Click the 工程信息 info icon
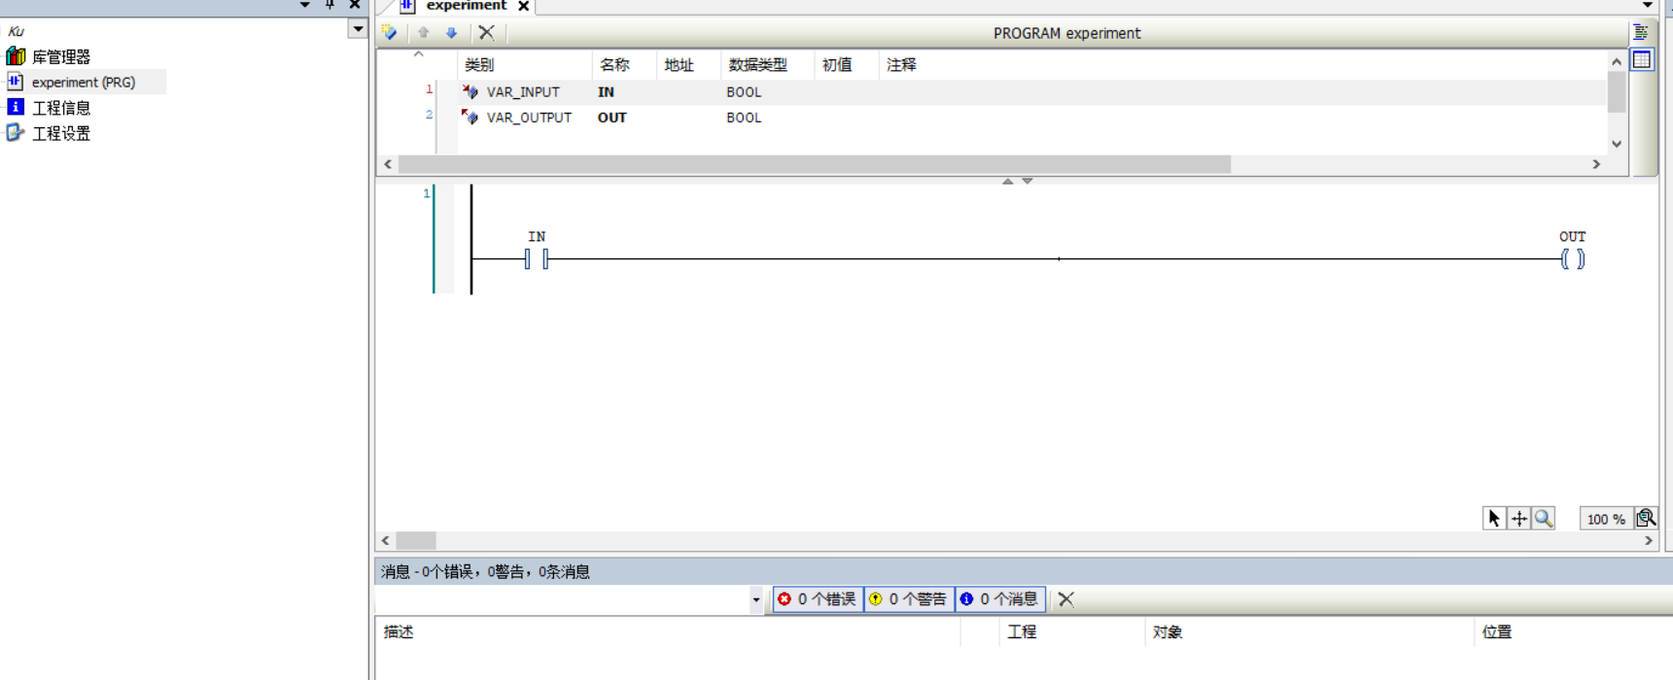The width and height of the screenshot is (1673, 680). [x=16, y=107]
